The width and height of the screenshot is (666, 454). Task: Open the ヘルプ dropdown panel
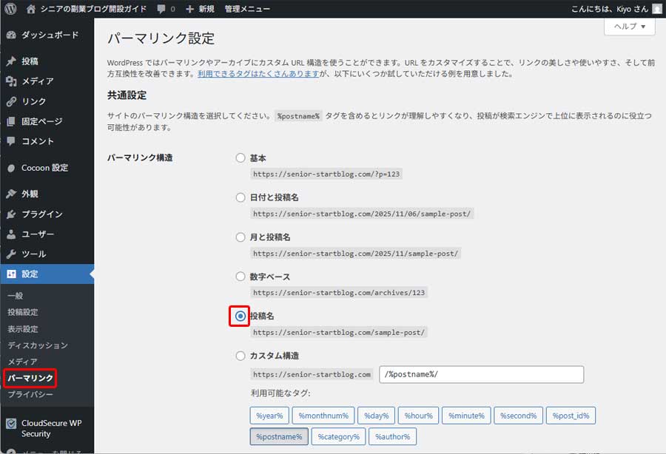tap(628, 26)
